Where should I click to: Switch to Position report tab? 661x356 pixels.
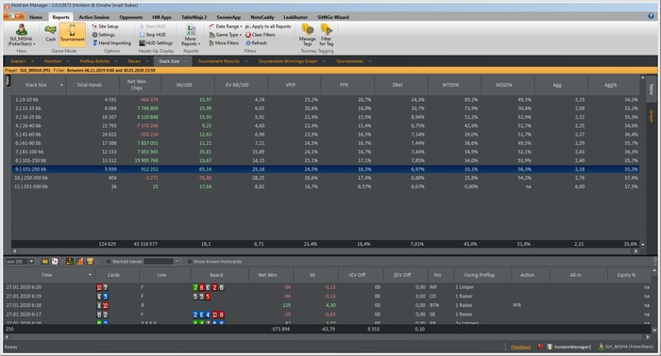pyautogui.click(x=53, y=61)
